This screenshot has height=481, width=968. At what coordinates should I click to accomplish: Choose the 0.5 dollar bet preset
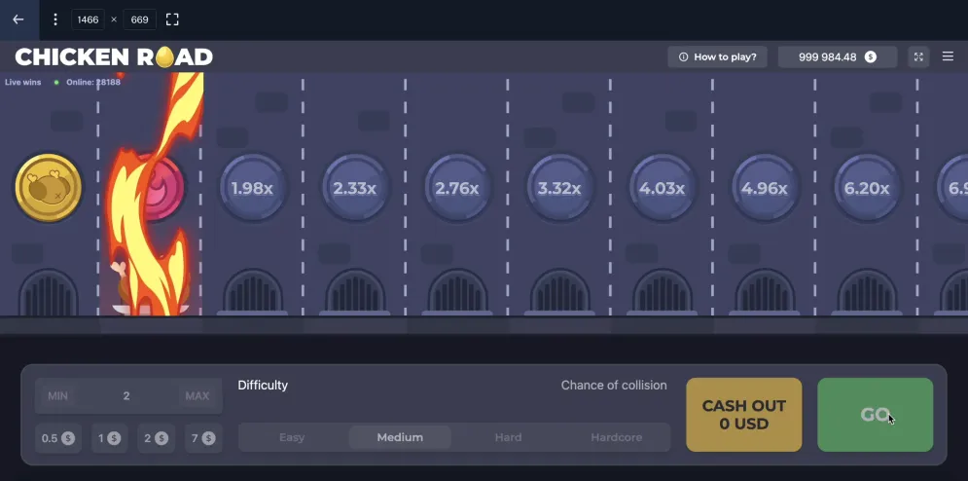[x=58, y=438]
